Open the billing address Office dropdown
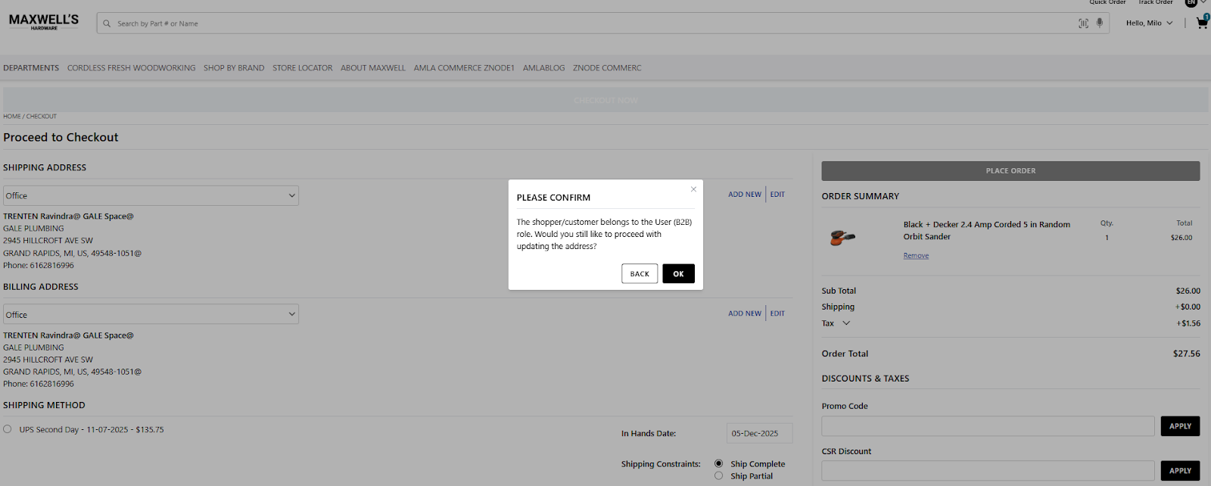1211x486 pixels. [x=151, y=314]
